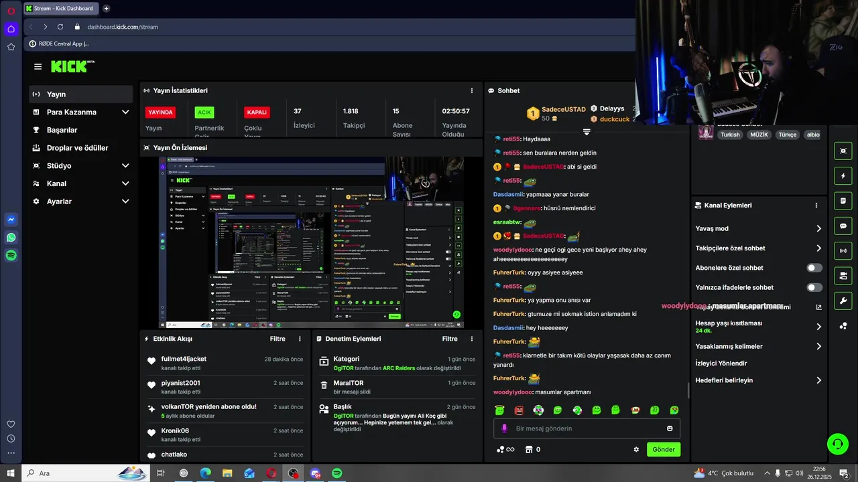The width and height of the screenshot is (858, 482).
Task: Open chat settings gear icon
Action: click(x=636, y=449)
